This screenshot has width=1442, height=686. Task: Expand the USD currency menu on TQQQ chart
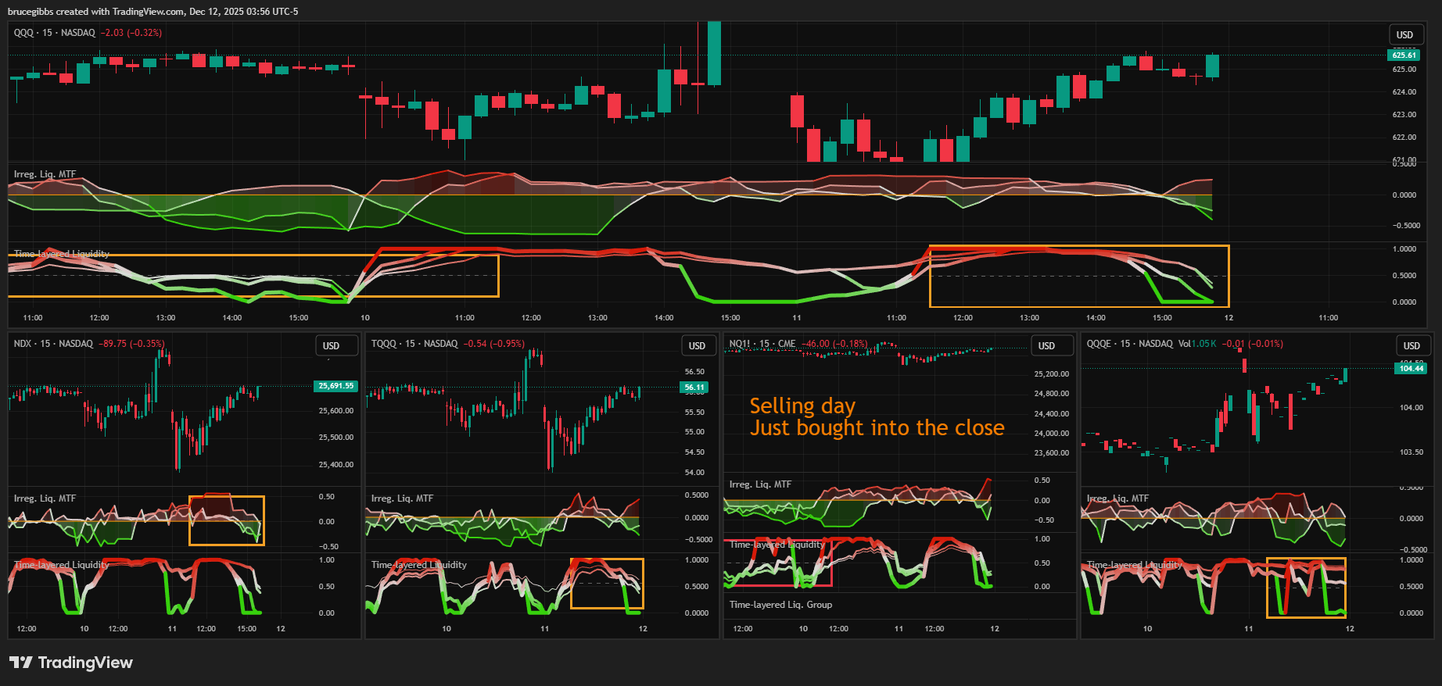point(696,345)
